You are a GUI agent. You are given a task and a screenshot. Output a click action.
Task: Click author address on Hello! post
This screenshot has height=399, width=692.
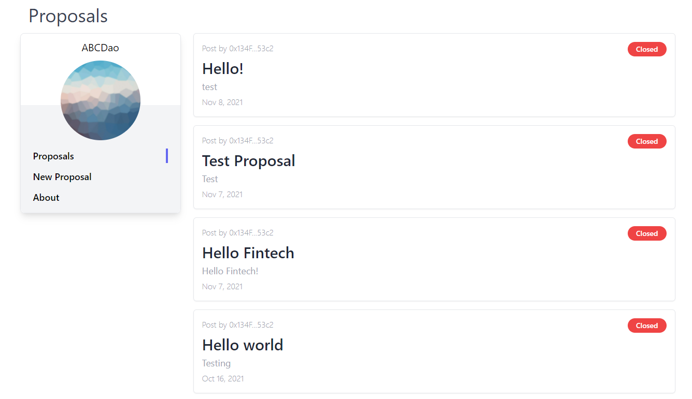click(251, 49)
